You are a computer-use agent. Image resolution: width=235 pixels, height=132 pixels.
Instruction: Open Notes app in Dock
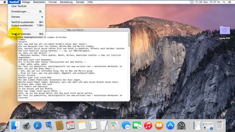(82, 125)
